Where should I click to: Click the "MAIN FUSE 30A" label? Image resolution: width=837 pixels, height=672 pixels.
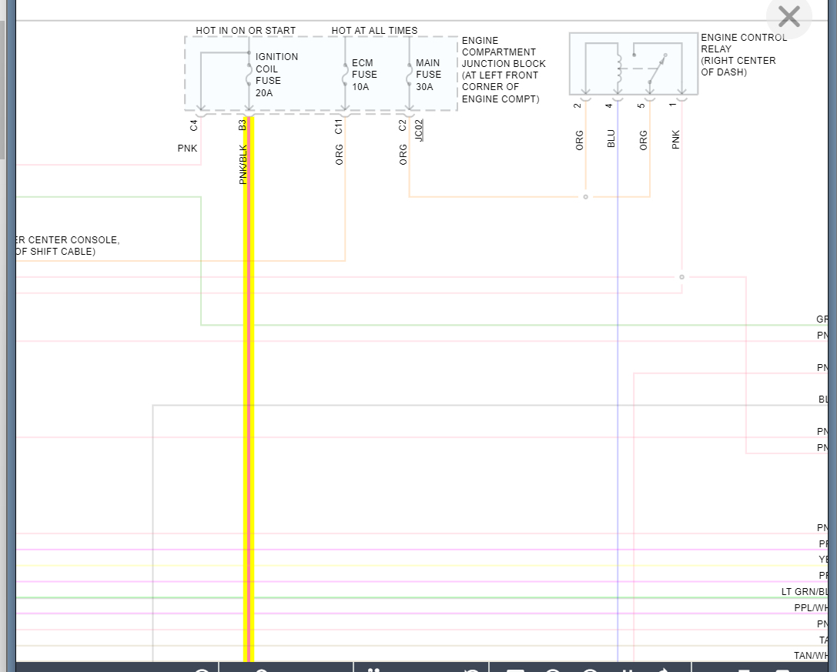[x=428, y=75]
